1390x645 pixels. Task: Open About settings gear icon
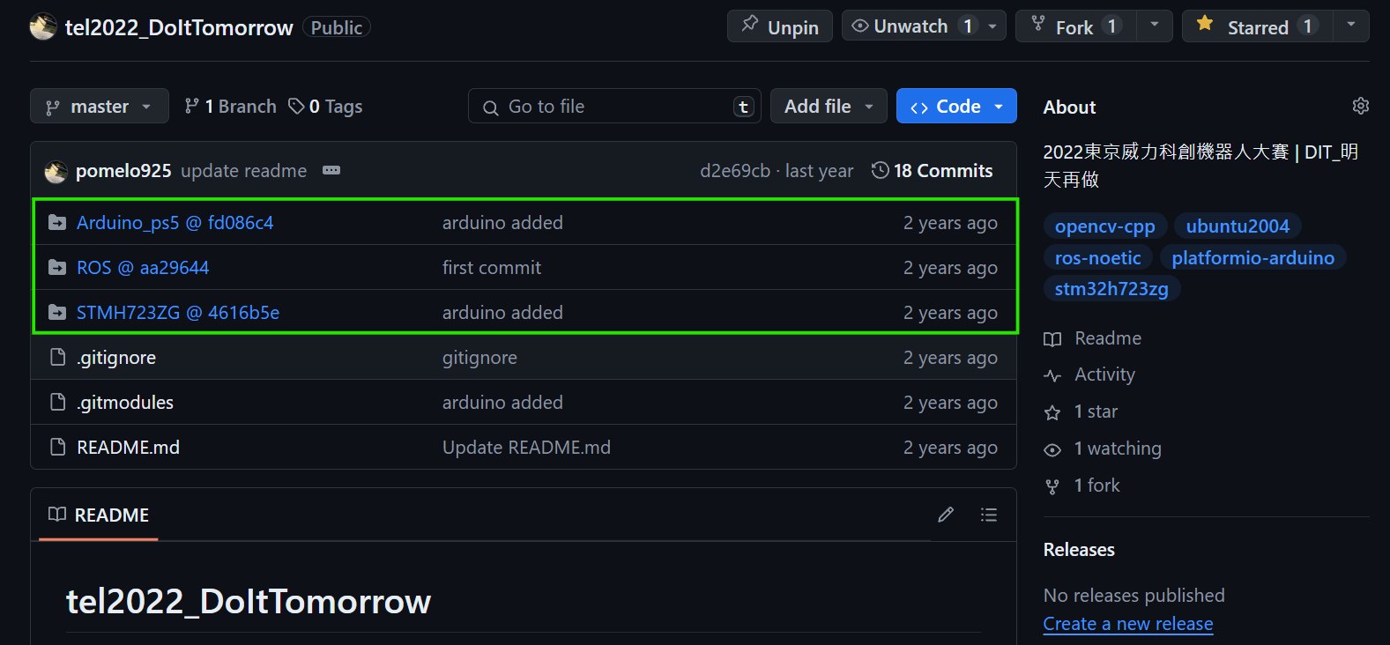click(x=1361, y=106)
